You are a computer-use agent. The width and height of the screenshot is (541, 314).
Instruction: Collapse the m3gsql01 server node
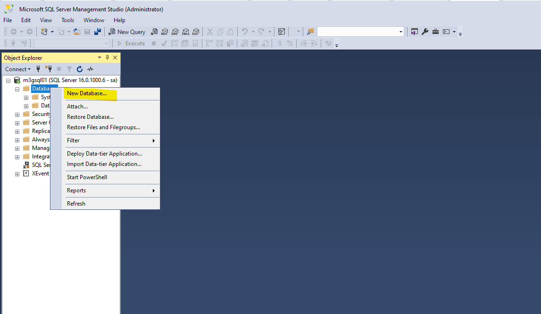coord(8,81)
